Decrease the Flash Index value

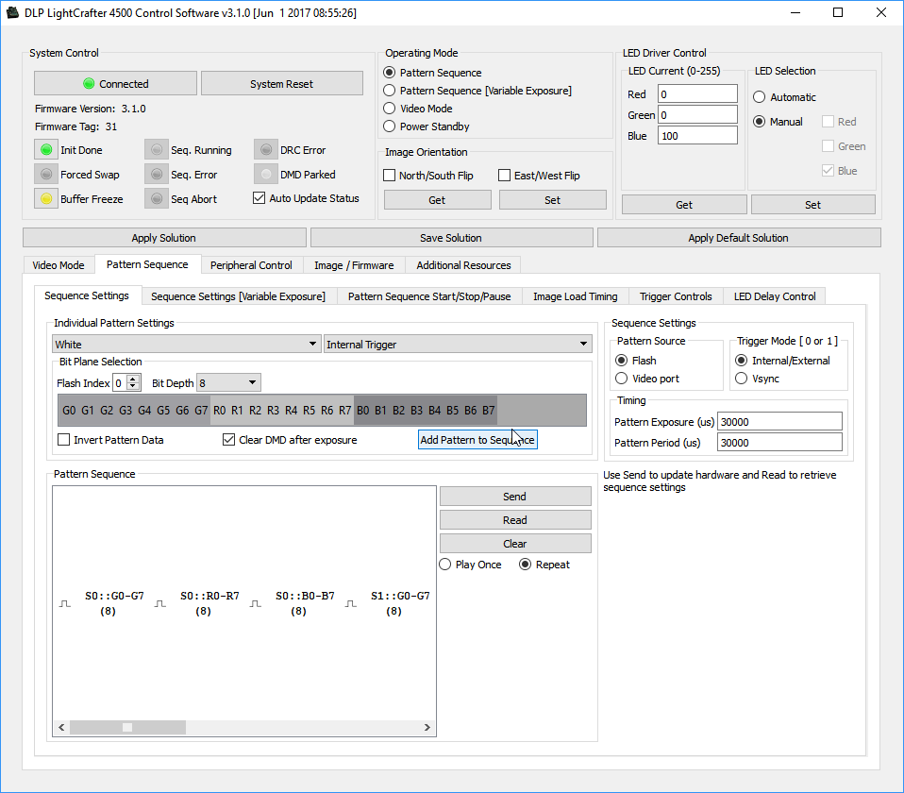133,386
